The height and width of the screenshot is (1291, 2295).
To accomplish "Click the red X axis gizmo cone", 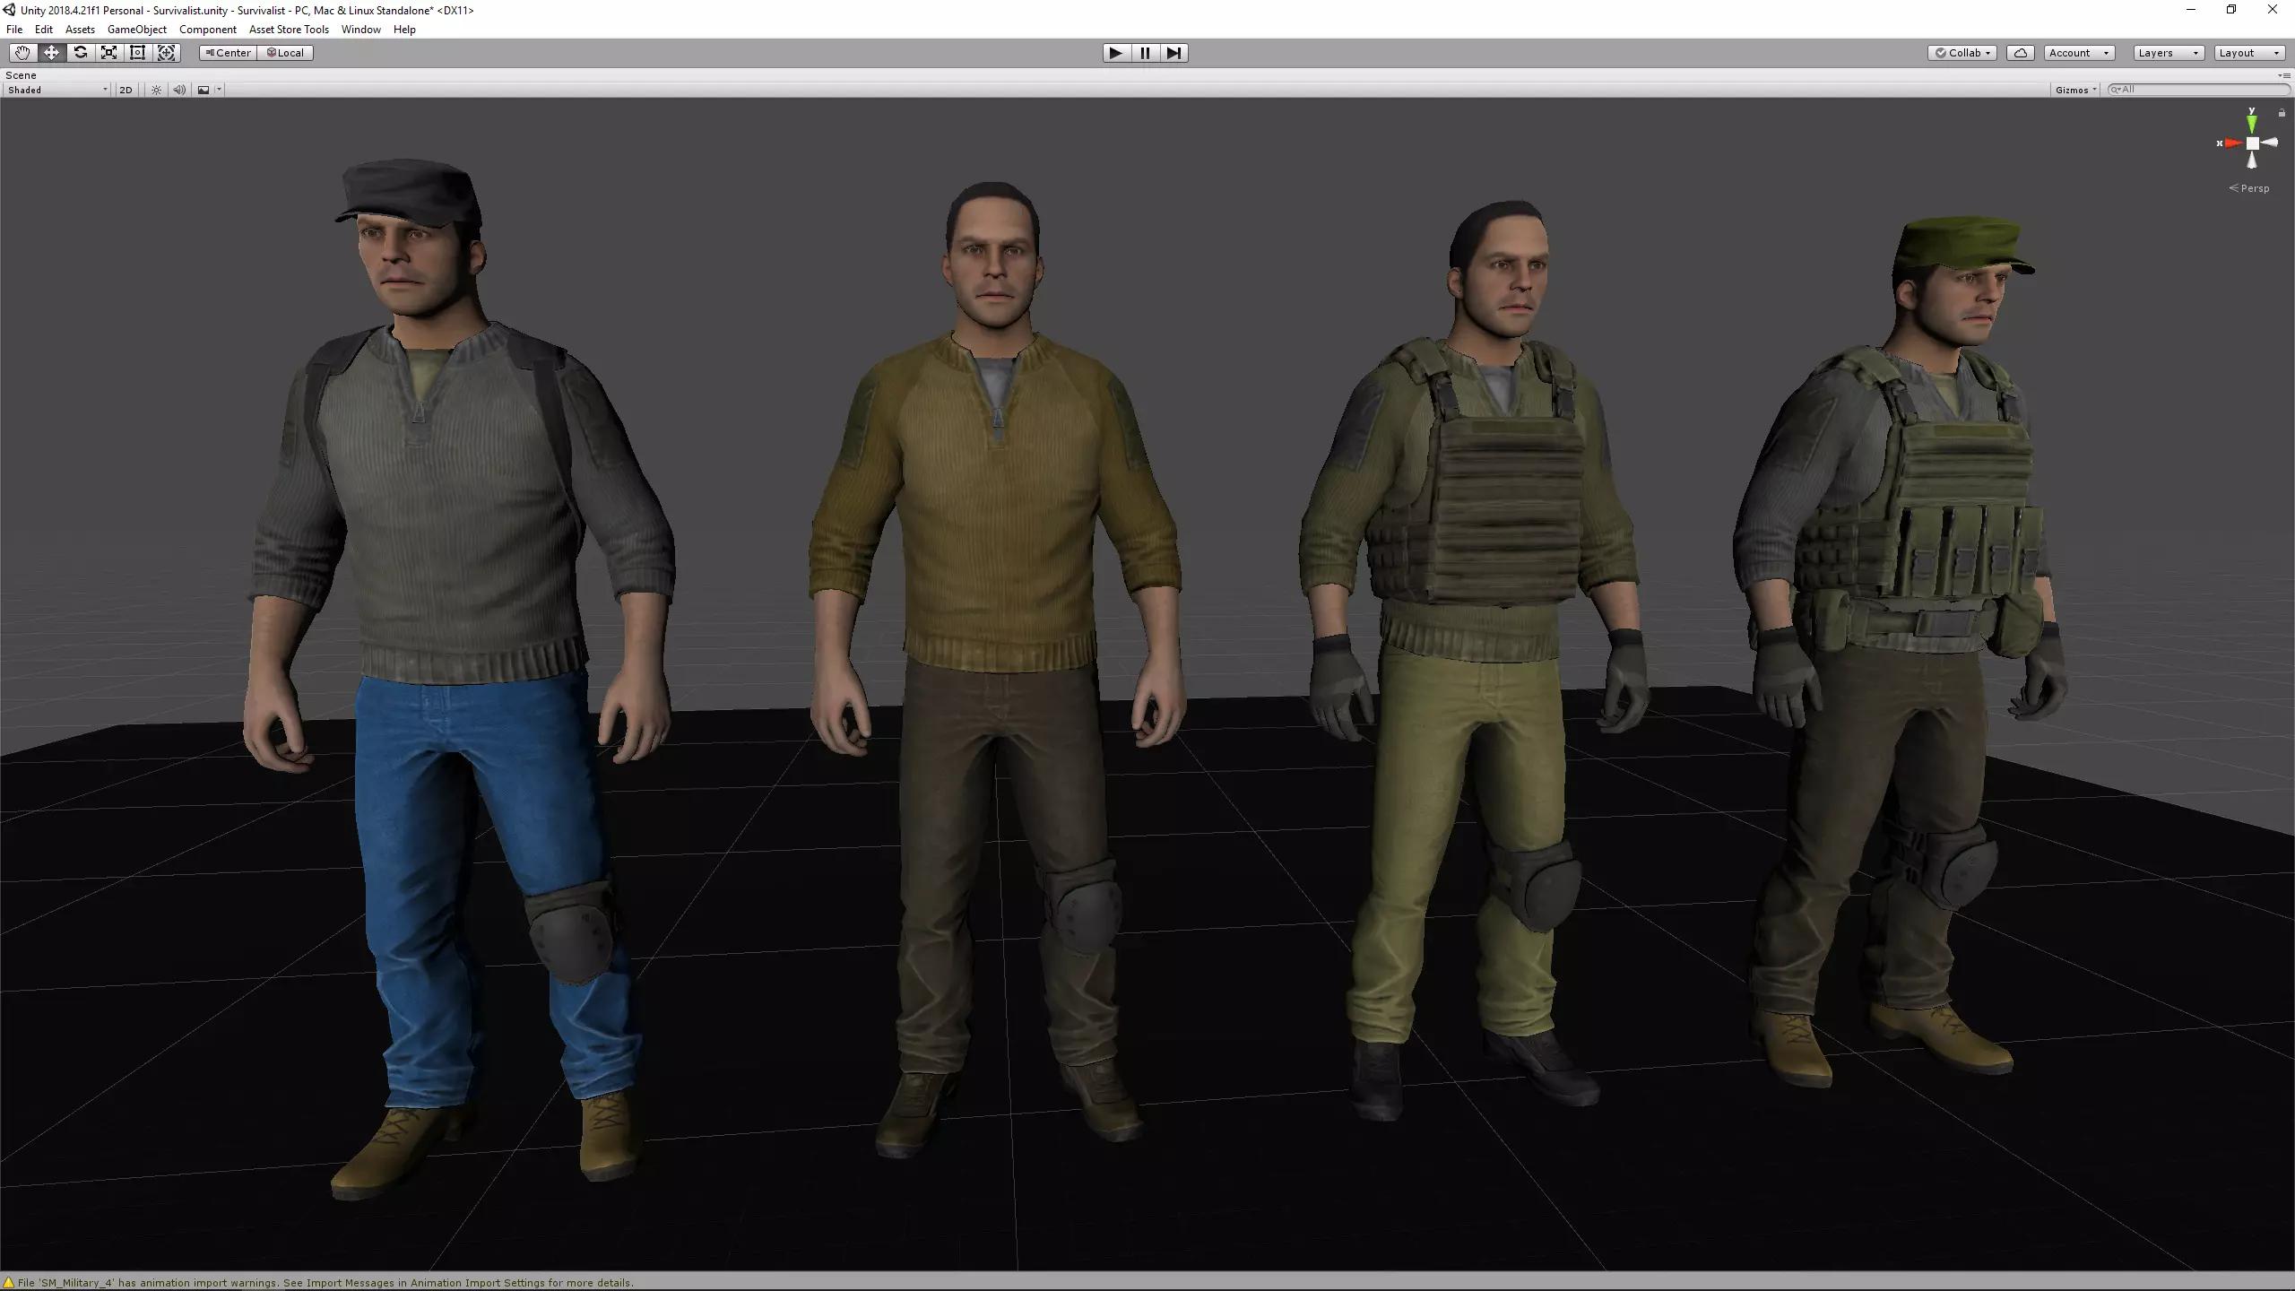I will click(x=2233, y=143).
